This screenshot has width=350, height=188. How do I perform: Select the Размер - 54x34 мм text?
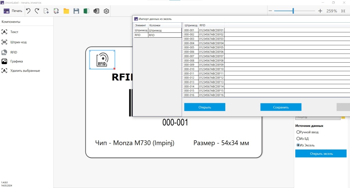tap(221, 143)
